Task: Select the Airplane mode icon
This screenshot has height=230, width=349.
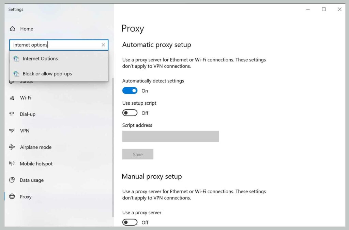Action: [x=12, y=147]
